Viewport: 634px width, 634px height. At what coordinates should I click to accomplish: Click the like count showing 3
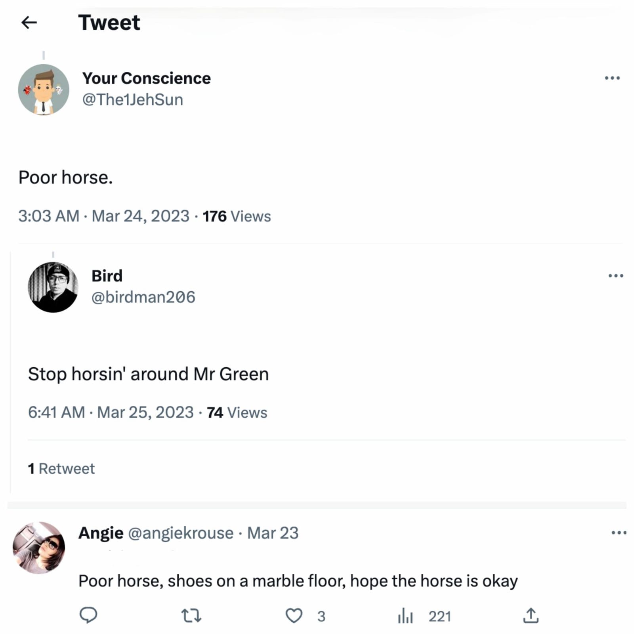pyautogui.click(x=320, y=616)
